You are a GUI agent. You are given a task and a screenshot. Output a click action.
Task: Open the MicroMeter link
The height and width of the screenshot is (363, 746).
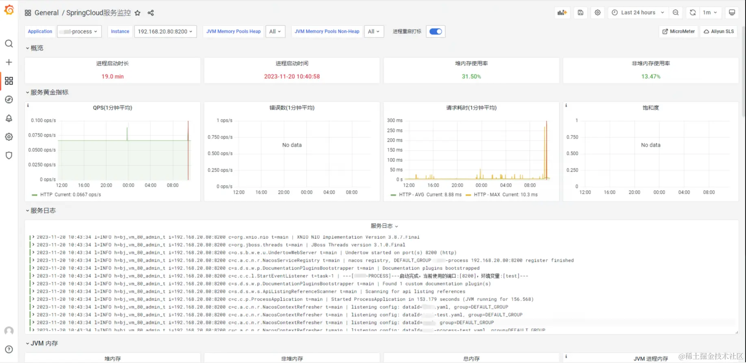(679, 31)
